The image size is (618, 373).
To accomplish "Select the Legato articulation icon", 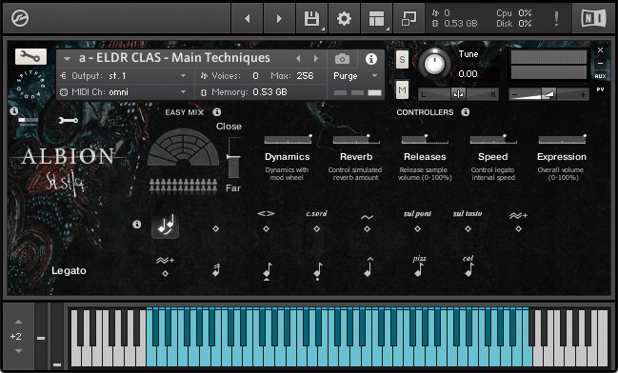I will pyautogui.click(x=165, y=226).
